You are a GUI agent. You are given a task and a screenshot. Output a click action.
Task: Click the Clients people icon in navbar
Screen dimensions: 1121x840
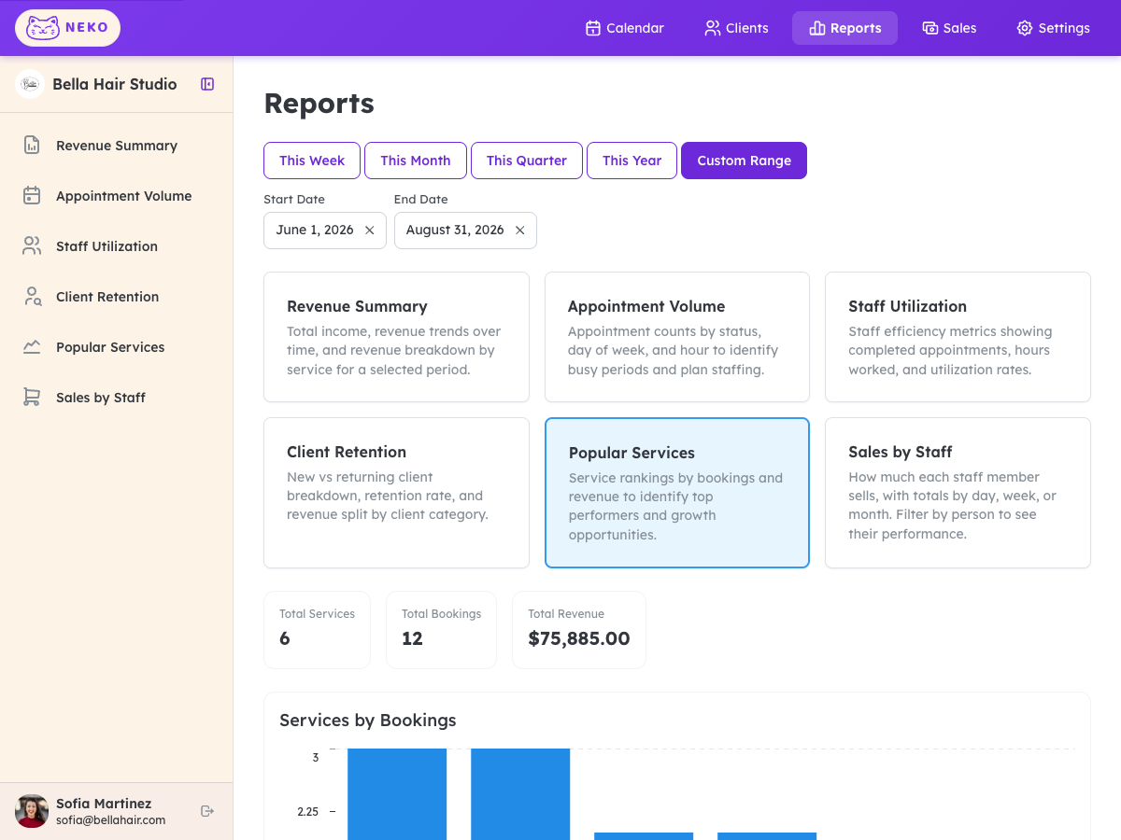pyautogui.click(x=713, y=28)
